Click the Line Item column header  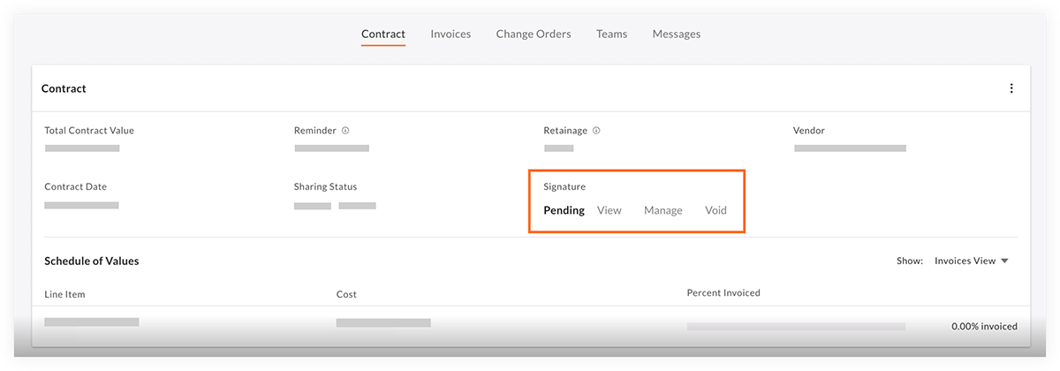point(64,294)
